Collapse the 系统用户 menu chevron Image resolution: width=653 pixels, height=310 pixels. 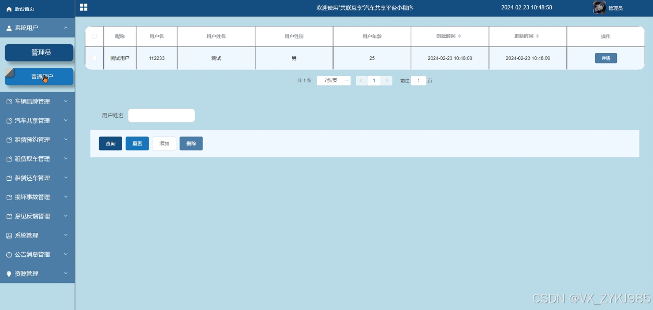[x=66, y=27]
